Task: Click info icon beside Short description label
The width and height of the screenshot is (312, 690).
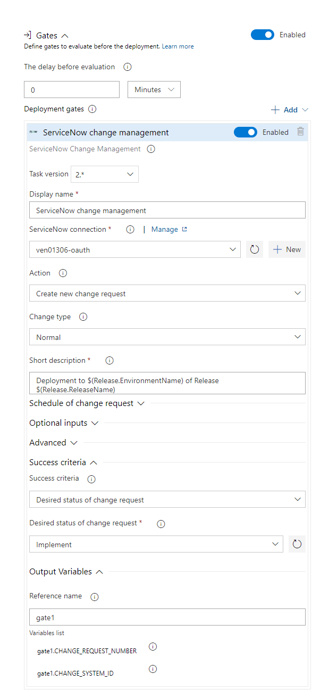Action: coord(109,361)
